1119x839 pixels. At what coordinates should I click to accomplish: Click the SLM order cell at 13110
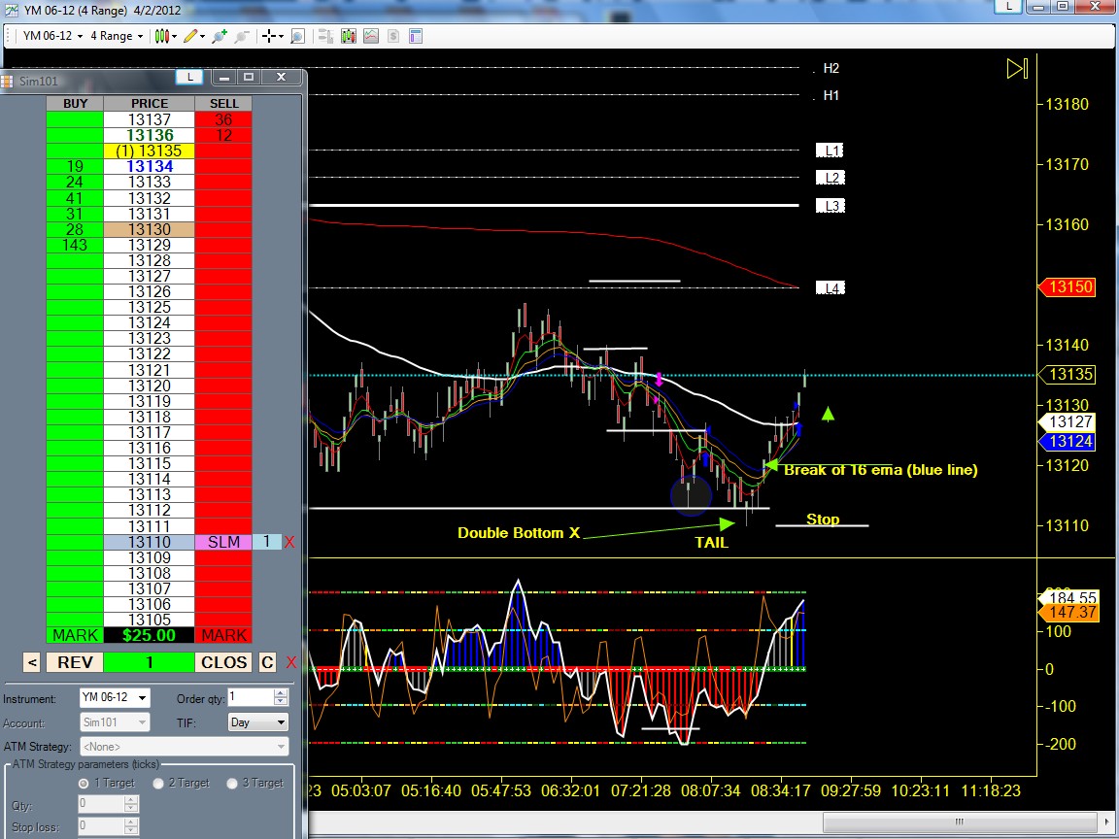pyautogui.click(x=223, y=542)
